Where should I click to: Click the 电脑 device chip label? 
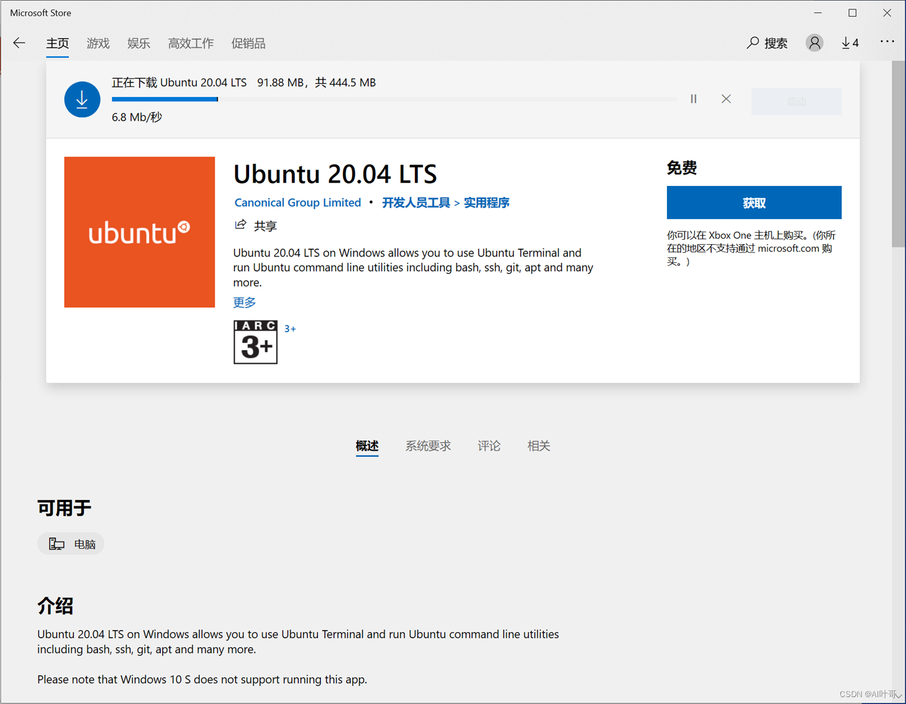point(85,544)
